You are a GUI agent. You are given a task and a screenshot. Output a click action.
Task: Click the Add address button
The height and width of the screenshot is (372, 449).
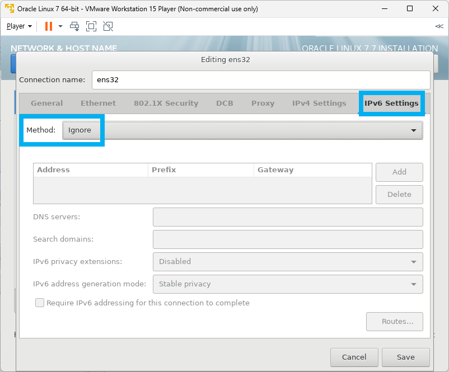click(x=399, y=172)
